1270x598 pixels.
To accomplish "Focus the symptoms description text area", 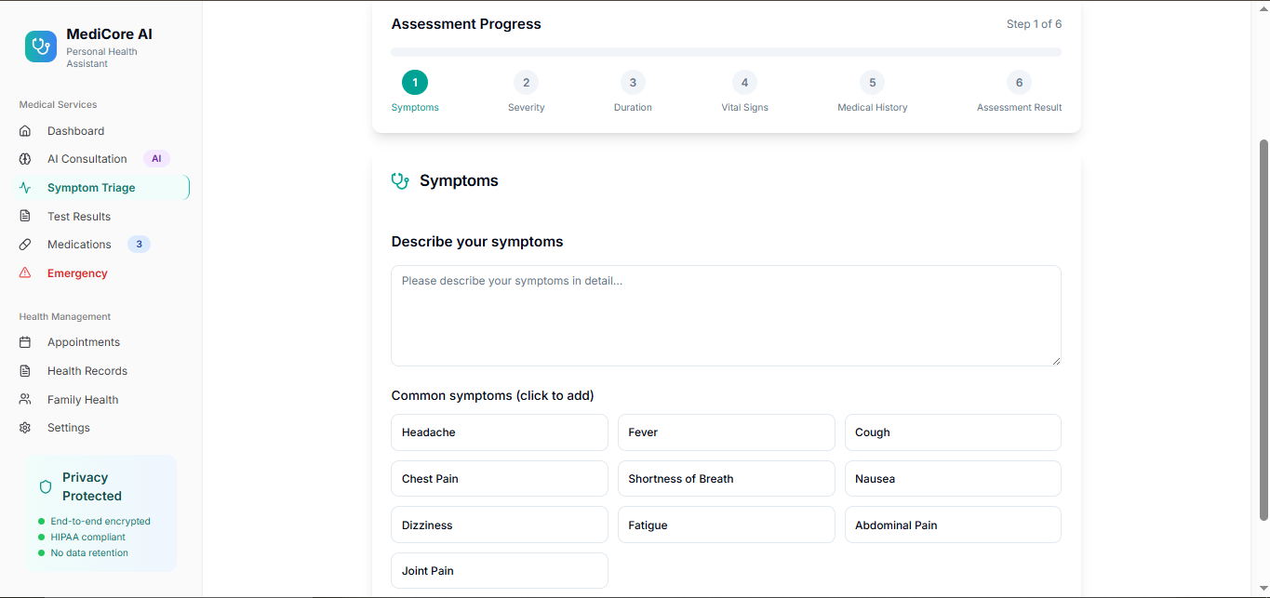I will tap(726, 315).
